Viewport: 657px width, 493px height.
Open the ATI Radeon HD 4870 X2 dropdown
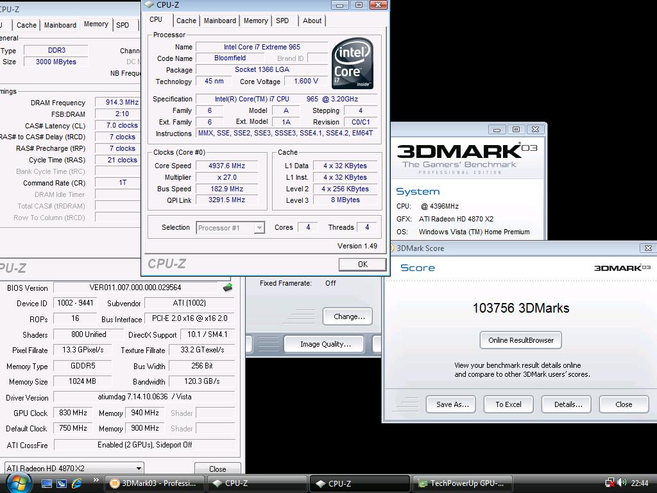point(74,468)
